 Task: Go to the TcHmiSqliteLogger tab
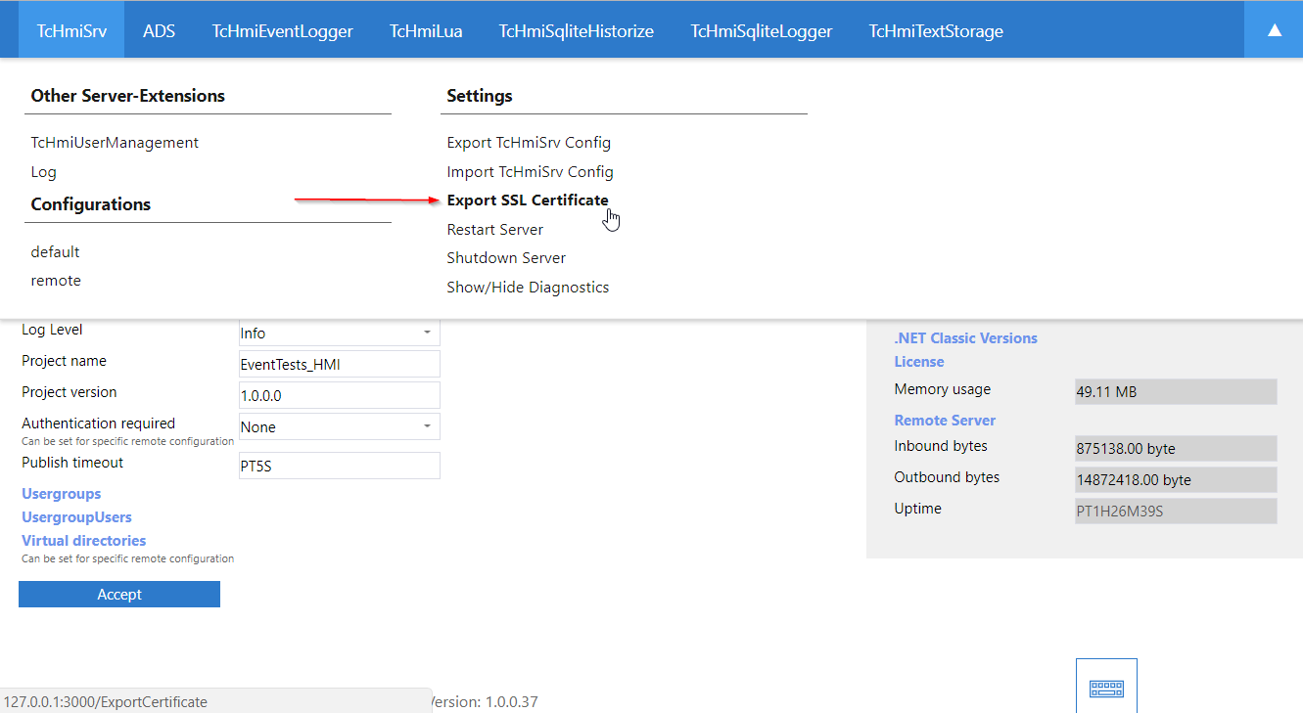761,30
